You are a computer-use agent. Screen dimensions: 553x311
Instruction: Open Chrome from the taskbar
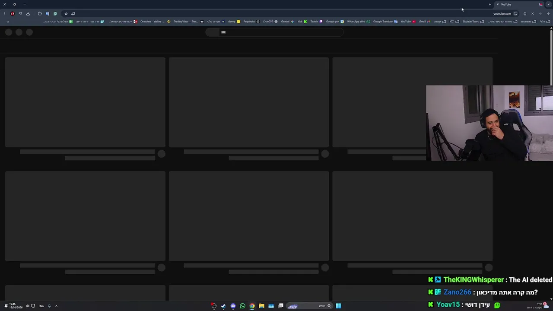252,306
